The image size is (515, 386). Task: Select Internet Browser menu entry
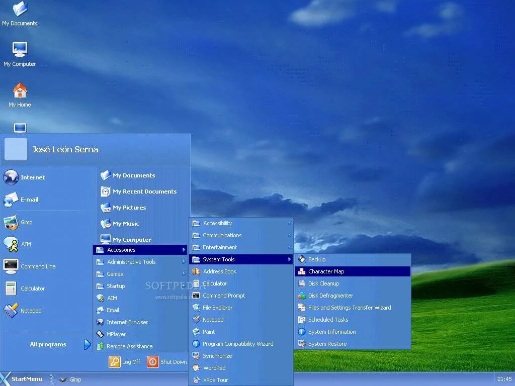[x=140, y=322]
